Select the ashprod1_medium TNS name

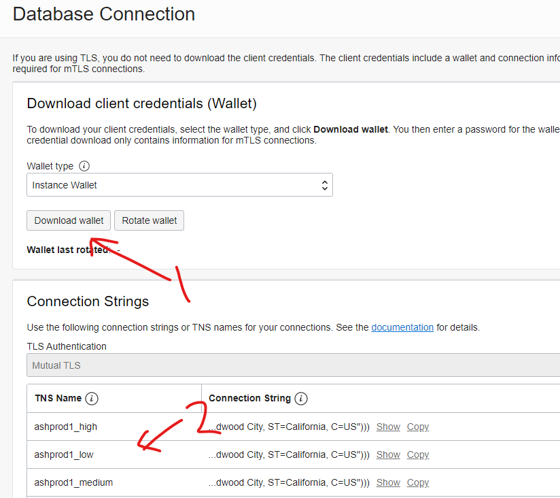pos(73,482)
